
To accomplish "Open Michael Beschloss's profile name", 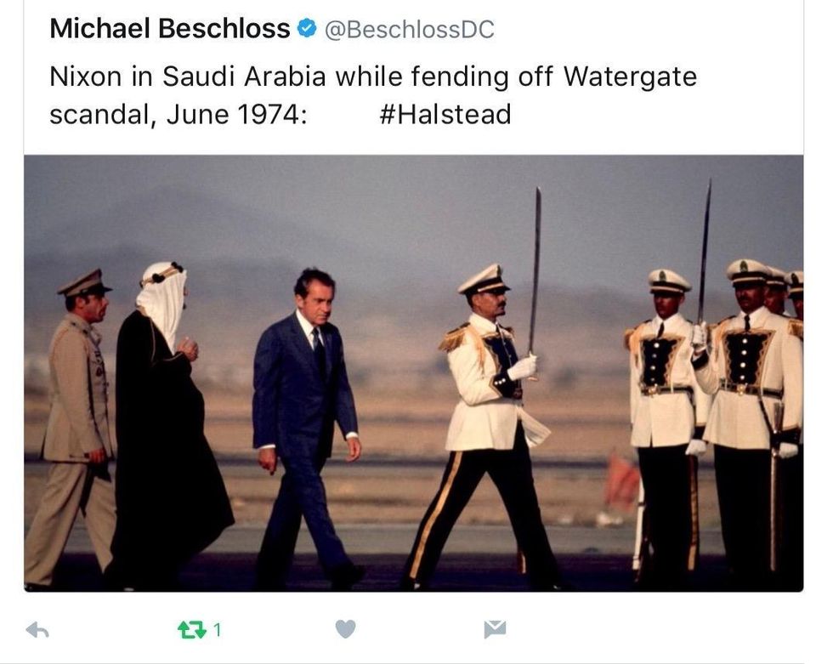I will [x=170, y=29].
